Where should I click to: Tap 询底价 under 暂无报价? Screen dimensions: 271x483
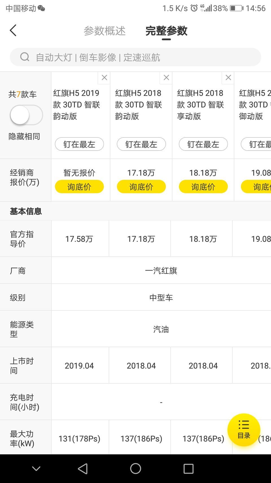tap(79, 187)
